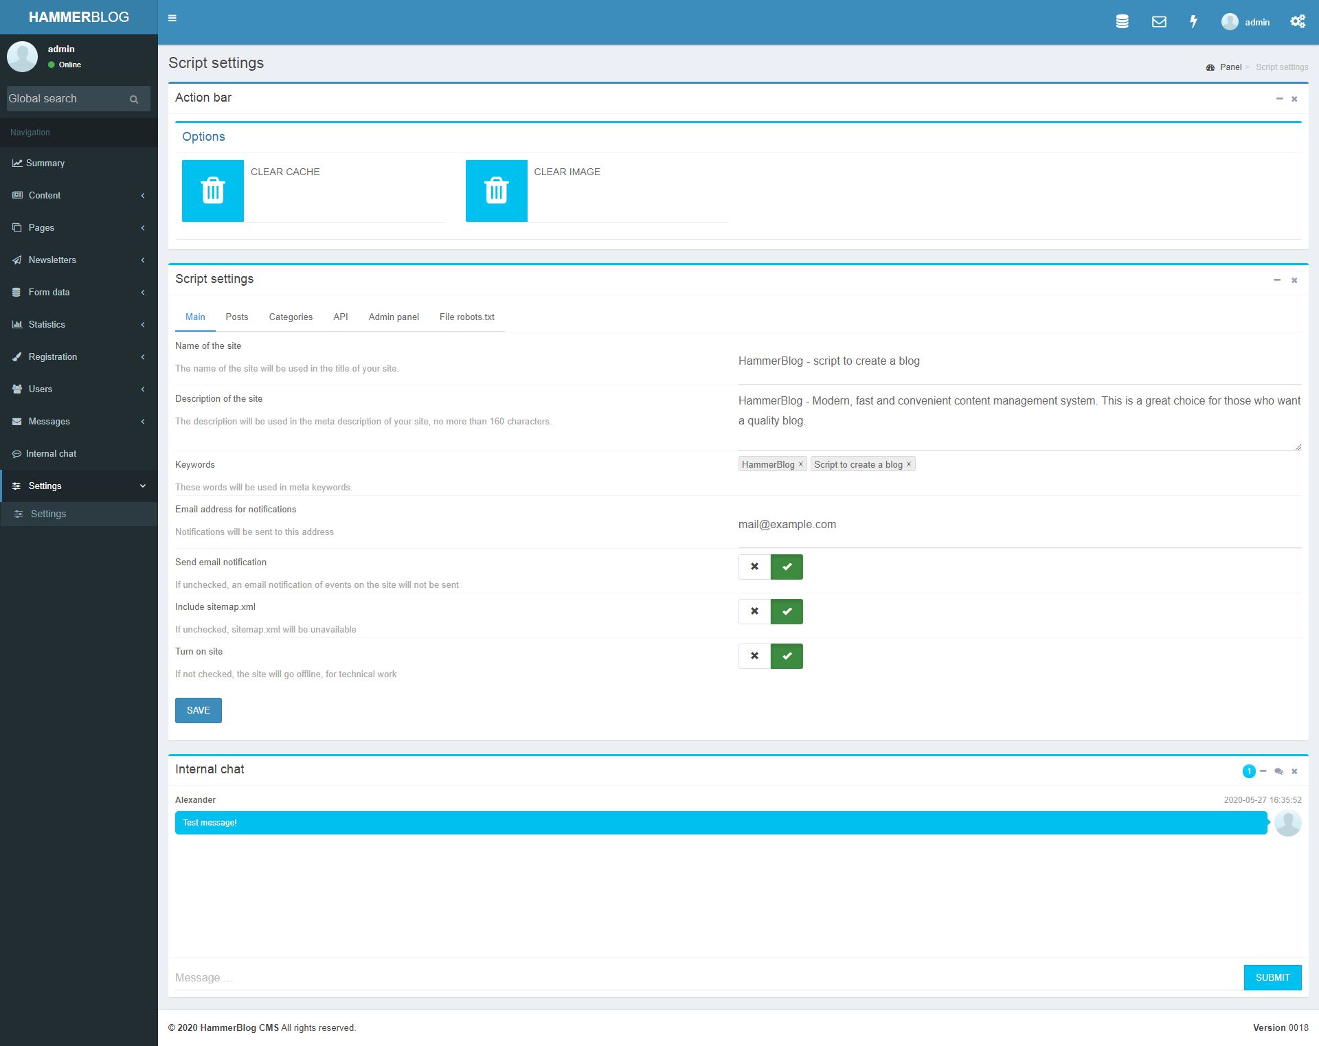Toggle sidebar with hamburger menu icon
Screen dimensions: 1319x1046
(x=172, y=18)
